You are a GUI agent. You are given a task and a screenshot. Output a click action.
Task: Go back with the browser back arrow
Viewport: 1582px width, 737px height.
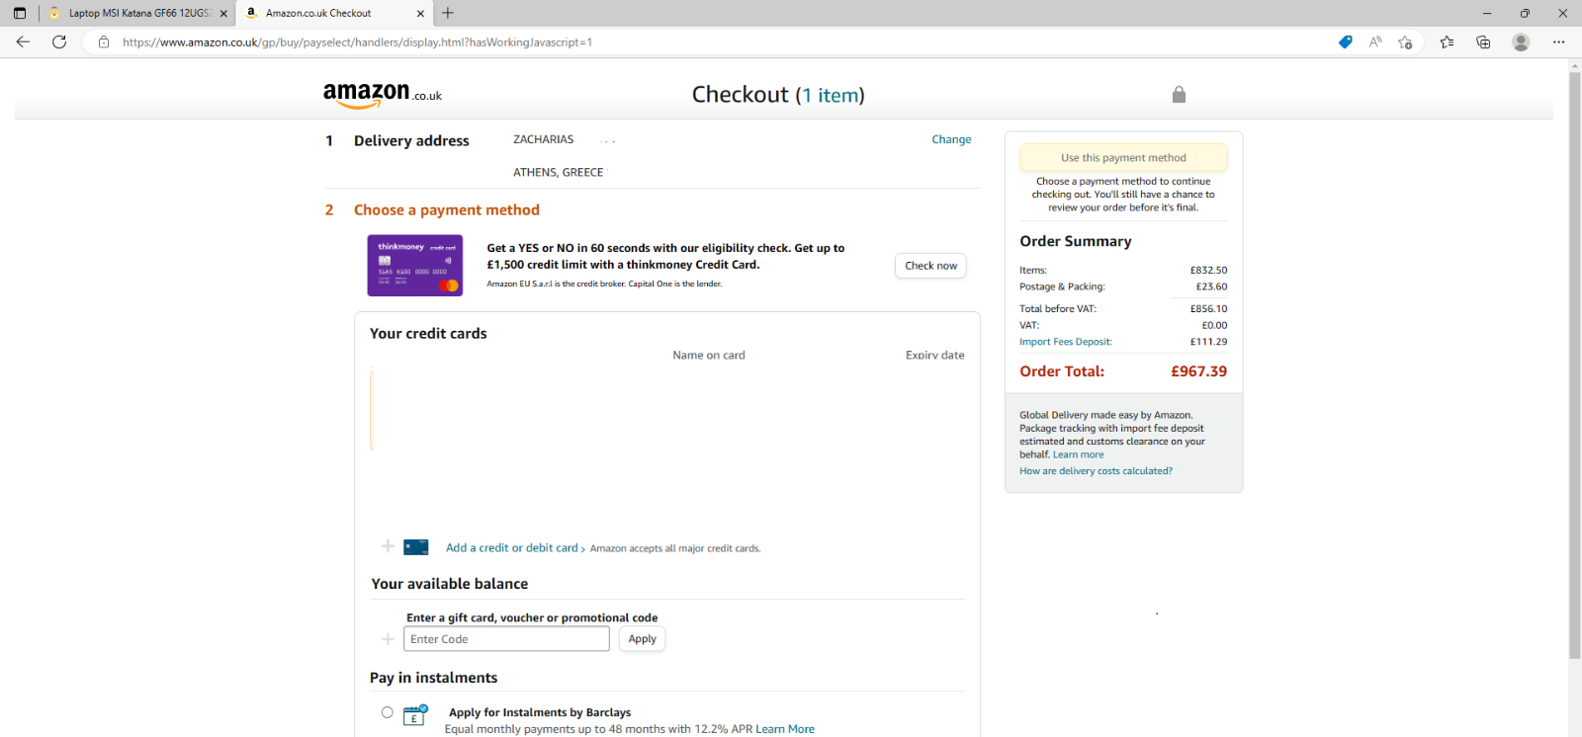(x=23, y=41)
